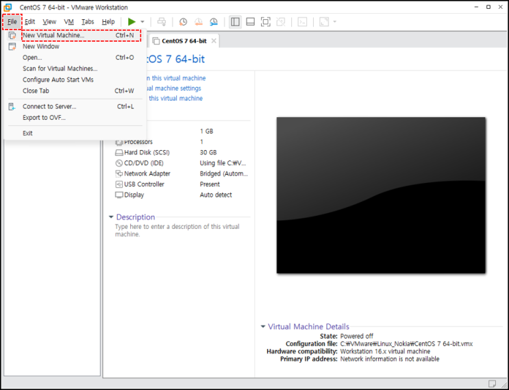
Task: Click the Display Auto detect value
Action: [216, 195]
